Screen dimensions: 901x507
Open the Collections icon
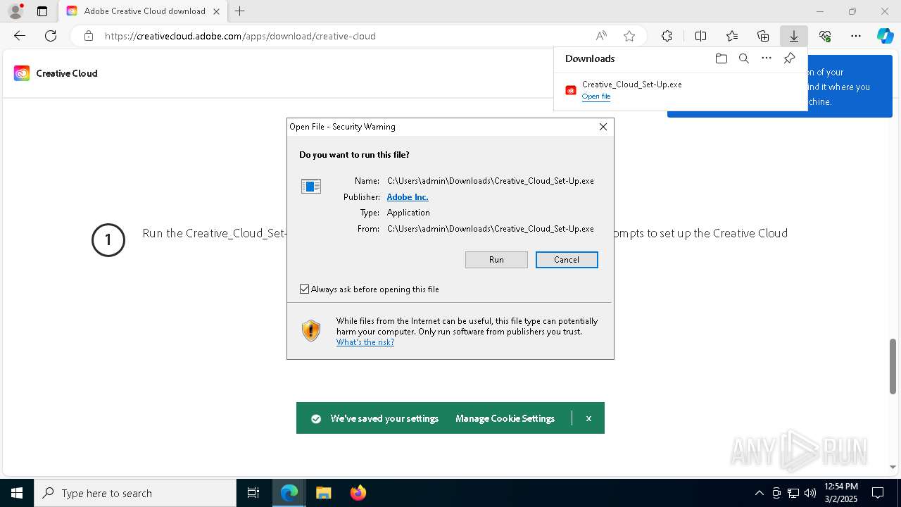coord(763,36)
